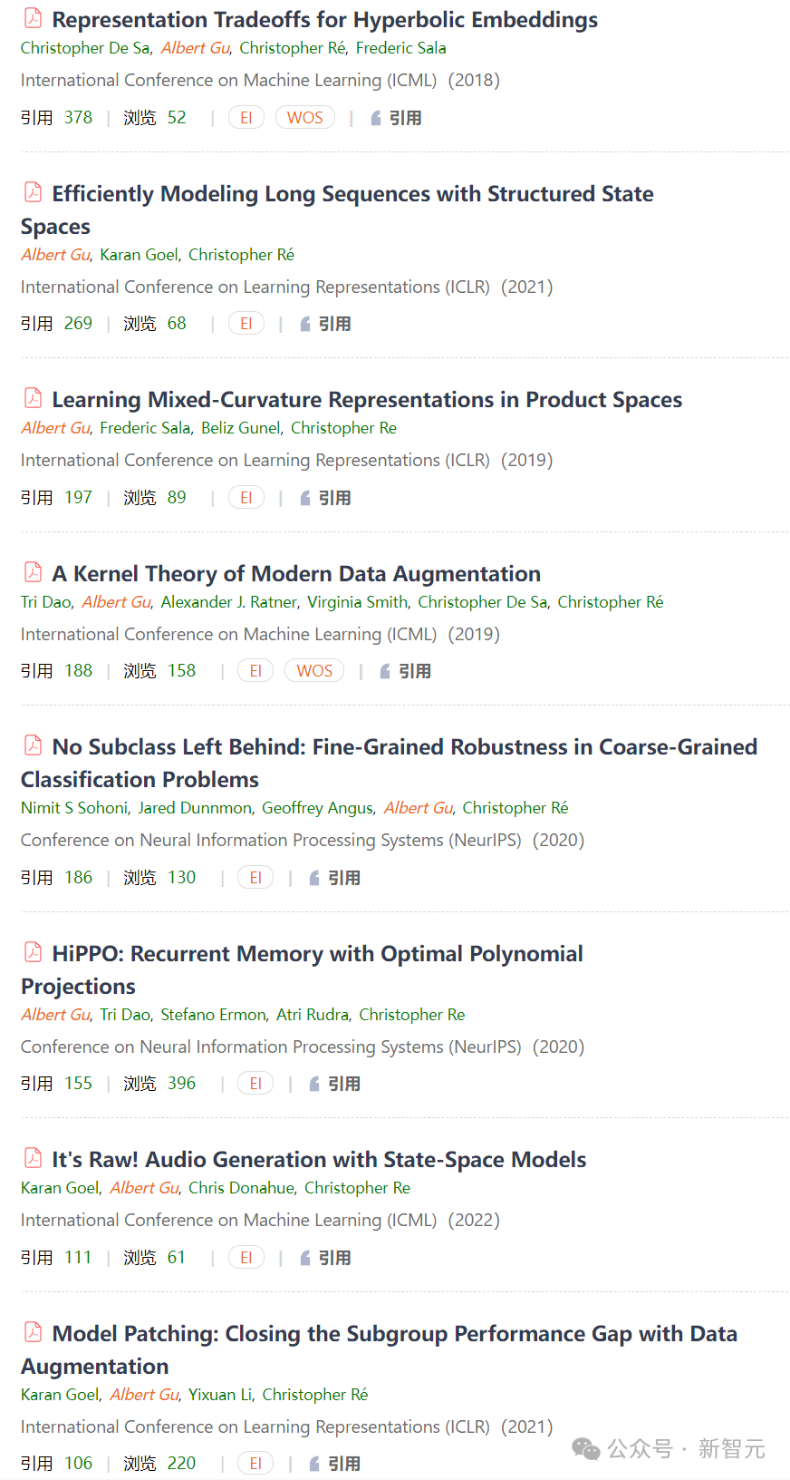Visit Beliz Gunel's author page

[x=241, y=428]
